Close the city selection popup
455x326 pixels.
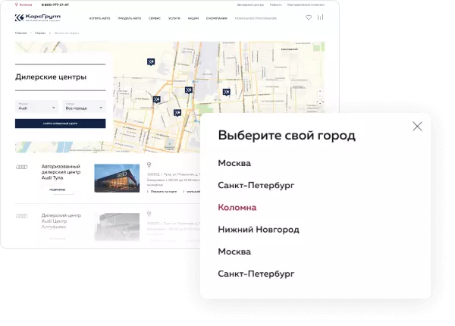click(417, 127)
